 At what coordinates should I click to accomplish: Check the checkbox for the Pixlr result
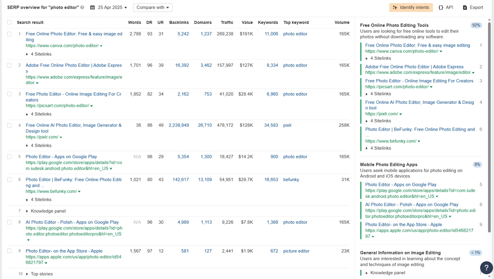(10, 125)
